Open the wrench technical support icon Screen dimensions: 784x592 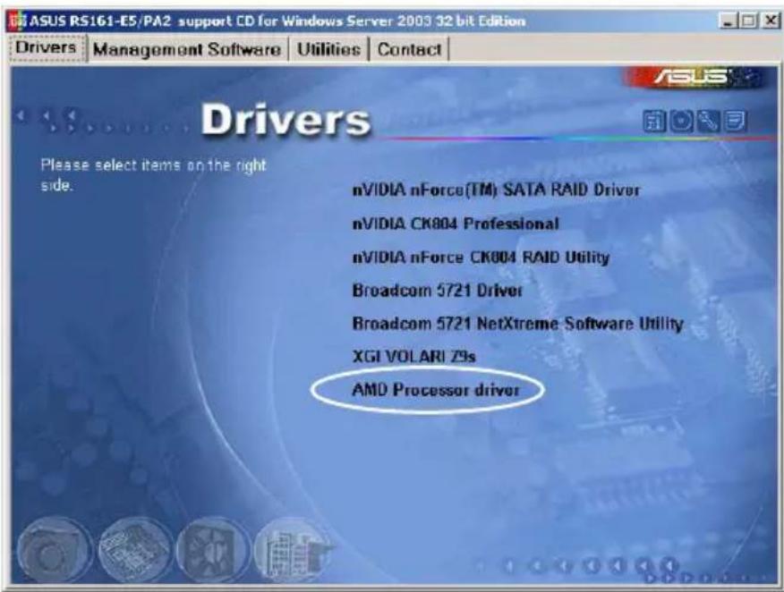click(708, 121)
